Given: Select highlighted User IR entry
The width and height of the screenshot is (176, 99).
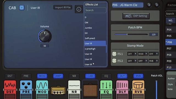Looking at the screenshot, I should 95,43.
